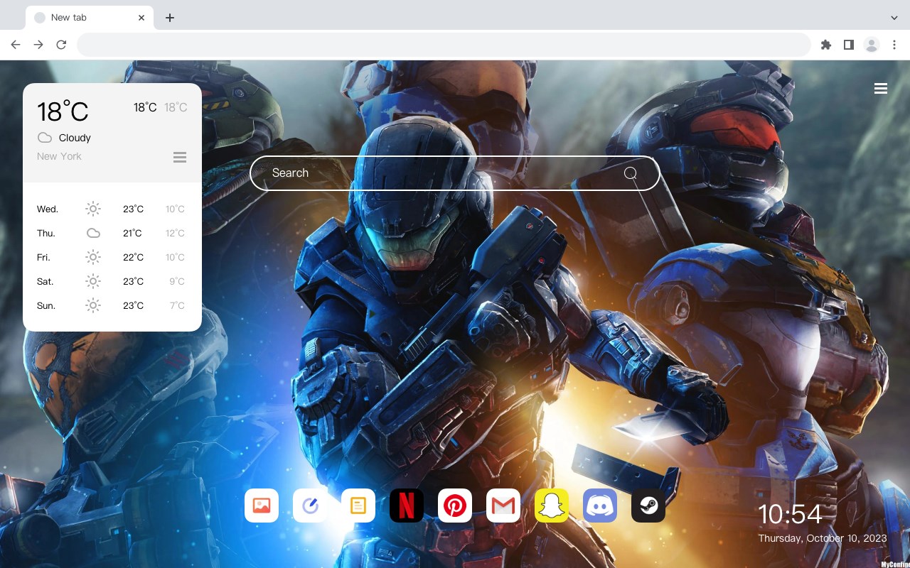Select the New tab tab
The height and width of the screenshot is (568, 910).
point(90,18)
